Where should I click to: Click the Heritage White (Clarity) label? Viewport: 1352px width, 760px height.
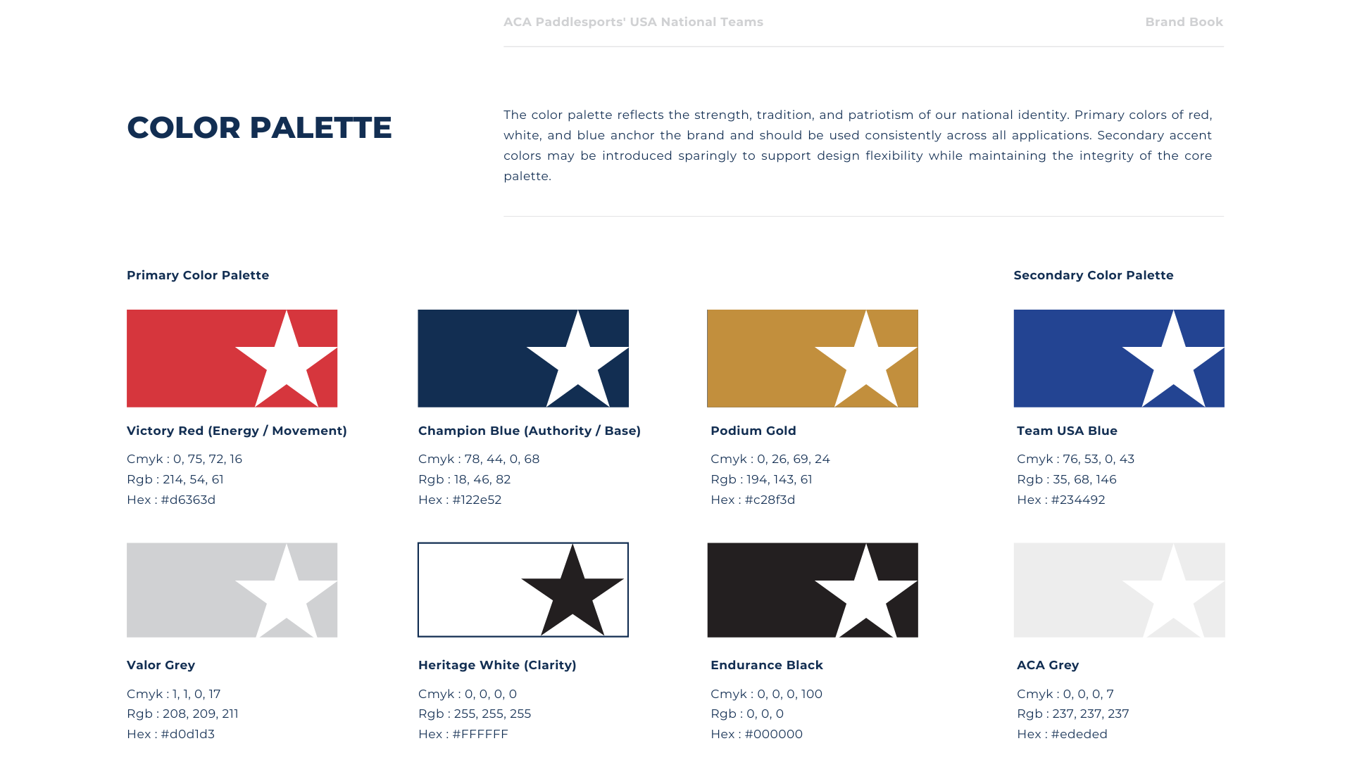497,665
